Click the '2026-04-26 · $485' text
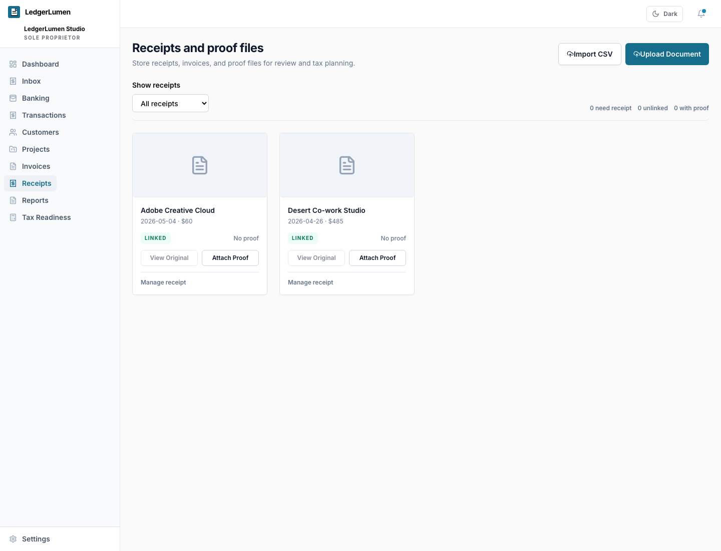The image size is (721, 551). click(315, 221)
